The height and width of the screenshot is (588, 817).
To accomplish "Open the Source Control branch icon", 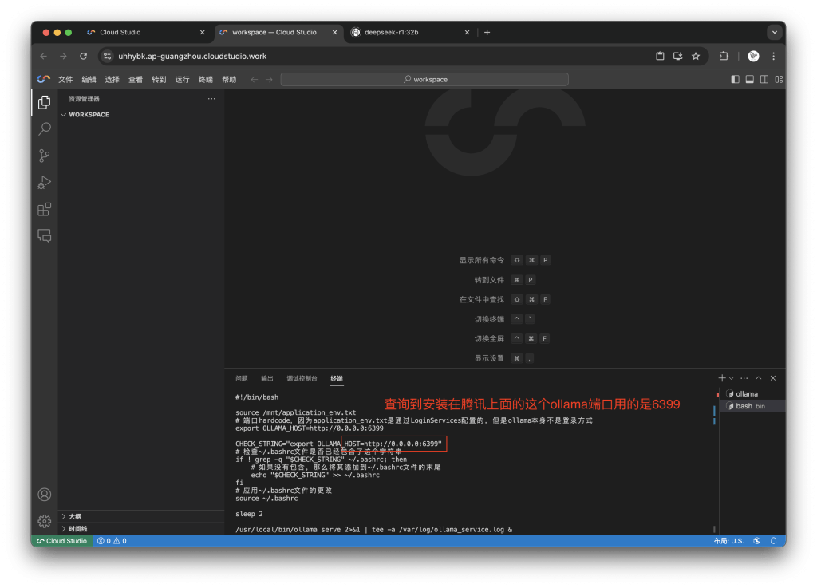I will (45, 156).
